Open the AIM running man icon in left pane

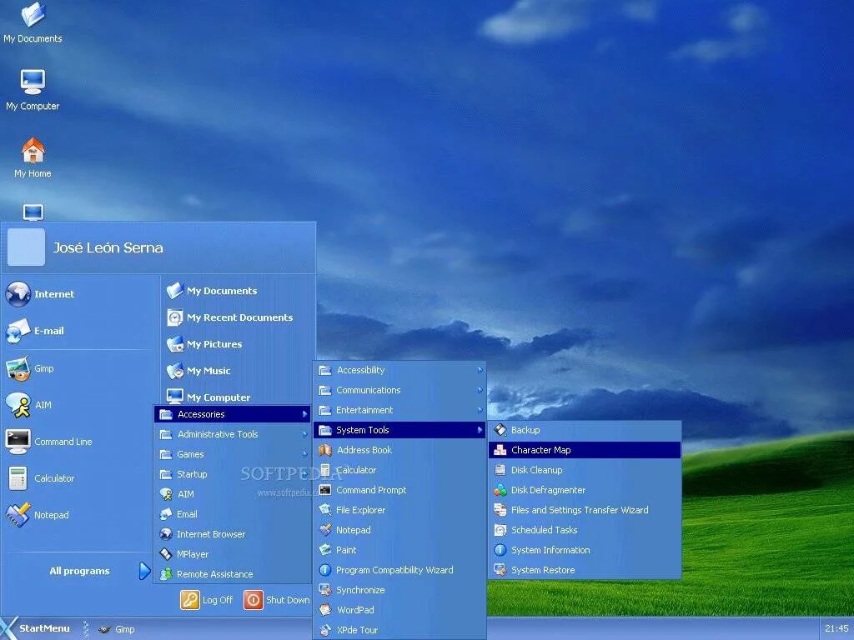(x=18, y=405)
